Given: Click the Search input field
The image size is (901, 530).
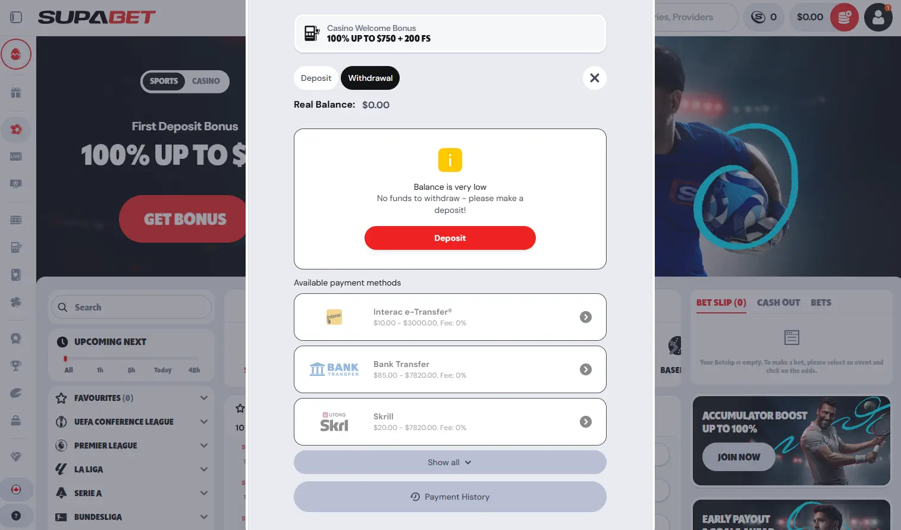Looking at the screenshot, I should (x=131, y=308).
